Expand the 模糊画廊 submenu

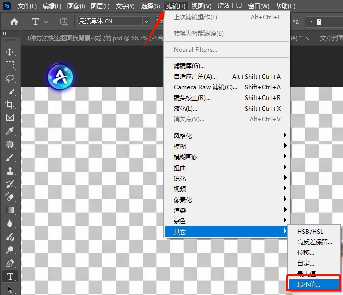(227, 157)
